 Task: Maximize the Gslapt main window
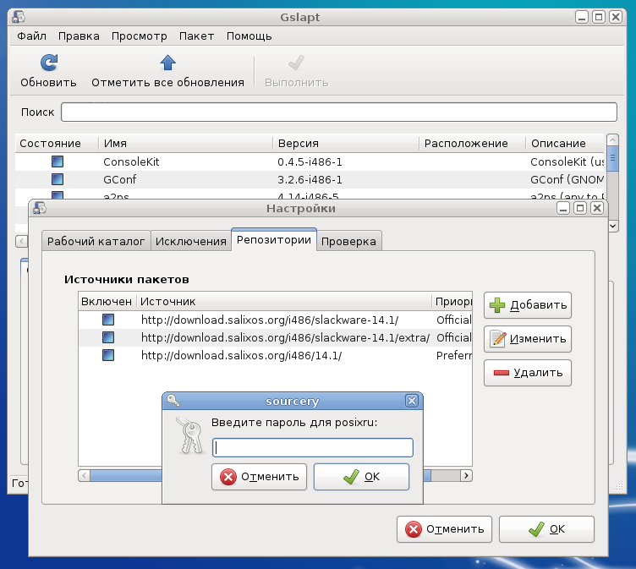(x=598, y=17)
